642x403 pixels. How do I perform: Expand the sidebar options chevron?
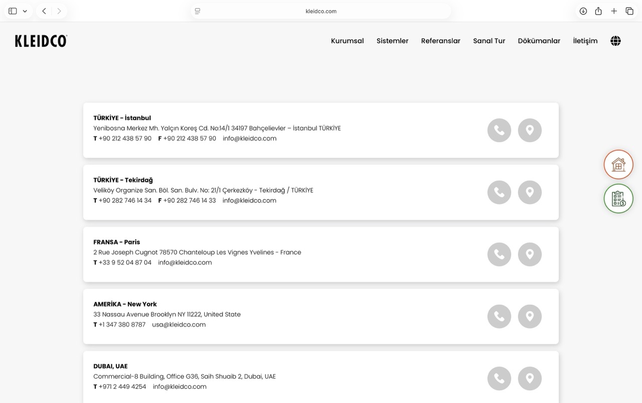point(25,11)
